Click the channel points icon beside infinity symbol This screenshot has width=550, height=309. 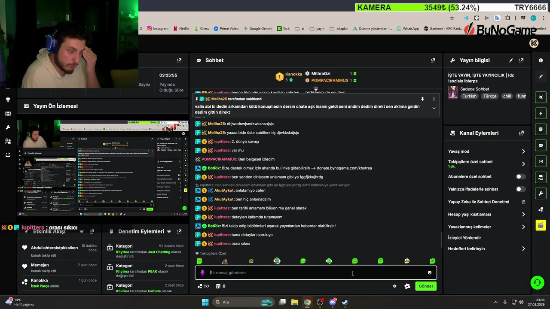(x=200, y=286)
